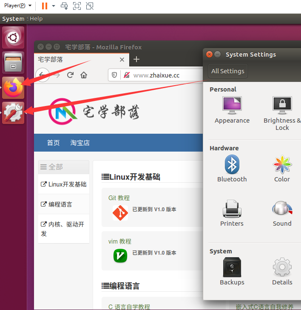Click 已更新到 V1.0 版本 under Git 教程
Viewport: 301px width, 310px height.
(154, 210)
